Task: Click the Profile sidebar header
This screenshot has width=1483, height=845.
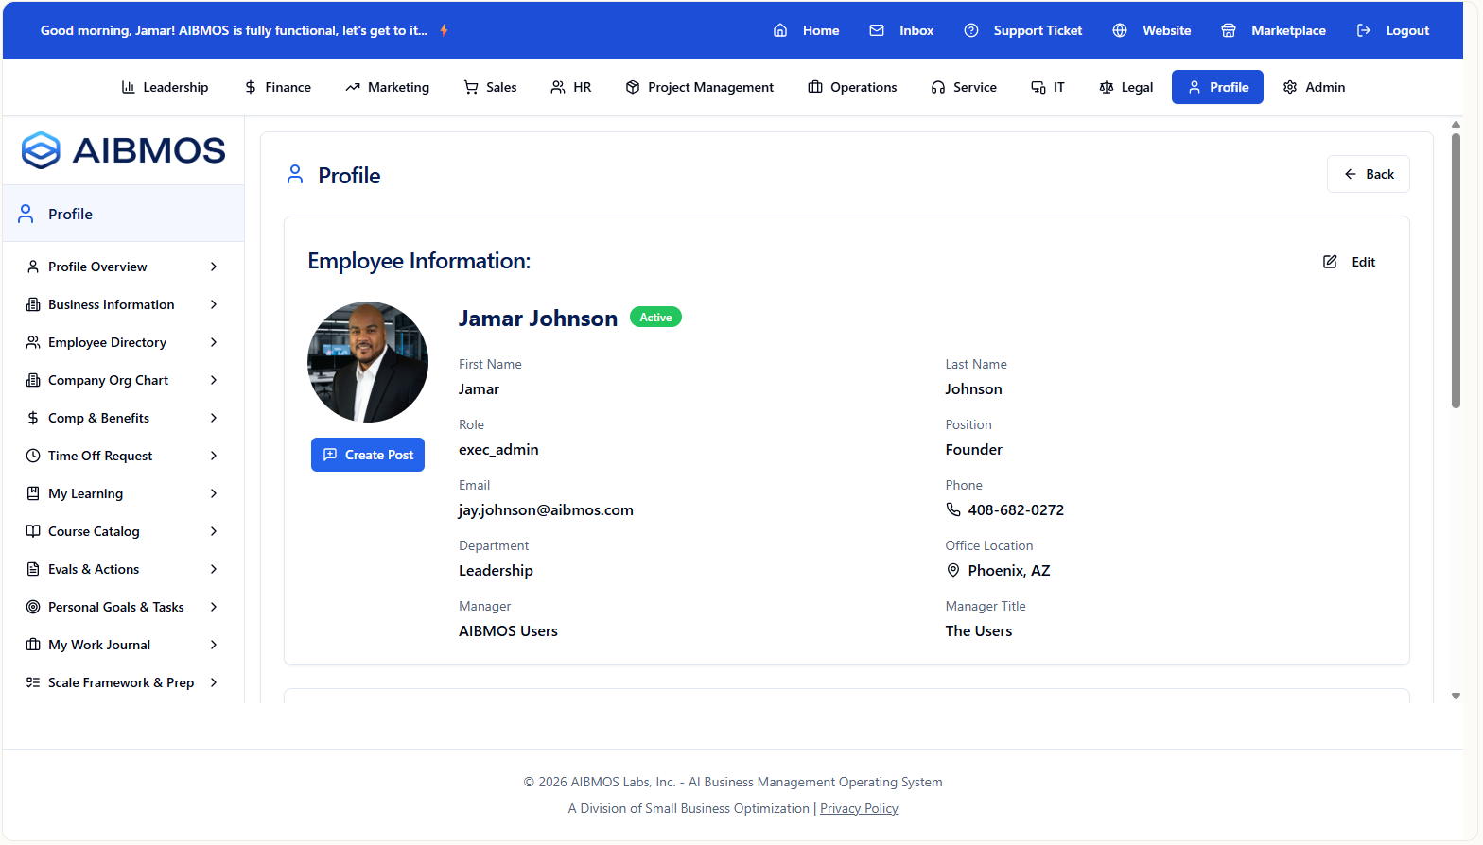Action: (x=123, y=214)
